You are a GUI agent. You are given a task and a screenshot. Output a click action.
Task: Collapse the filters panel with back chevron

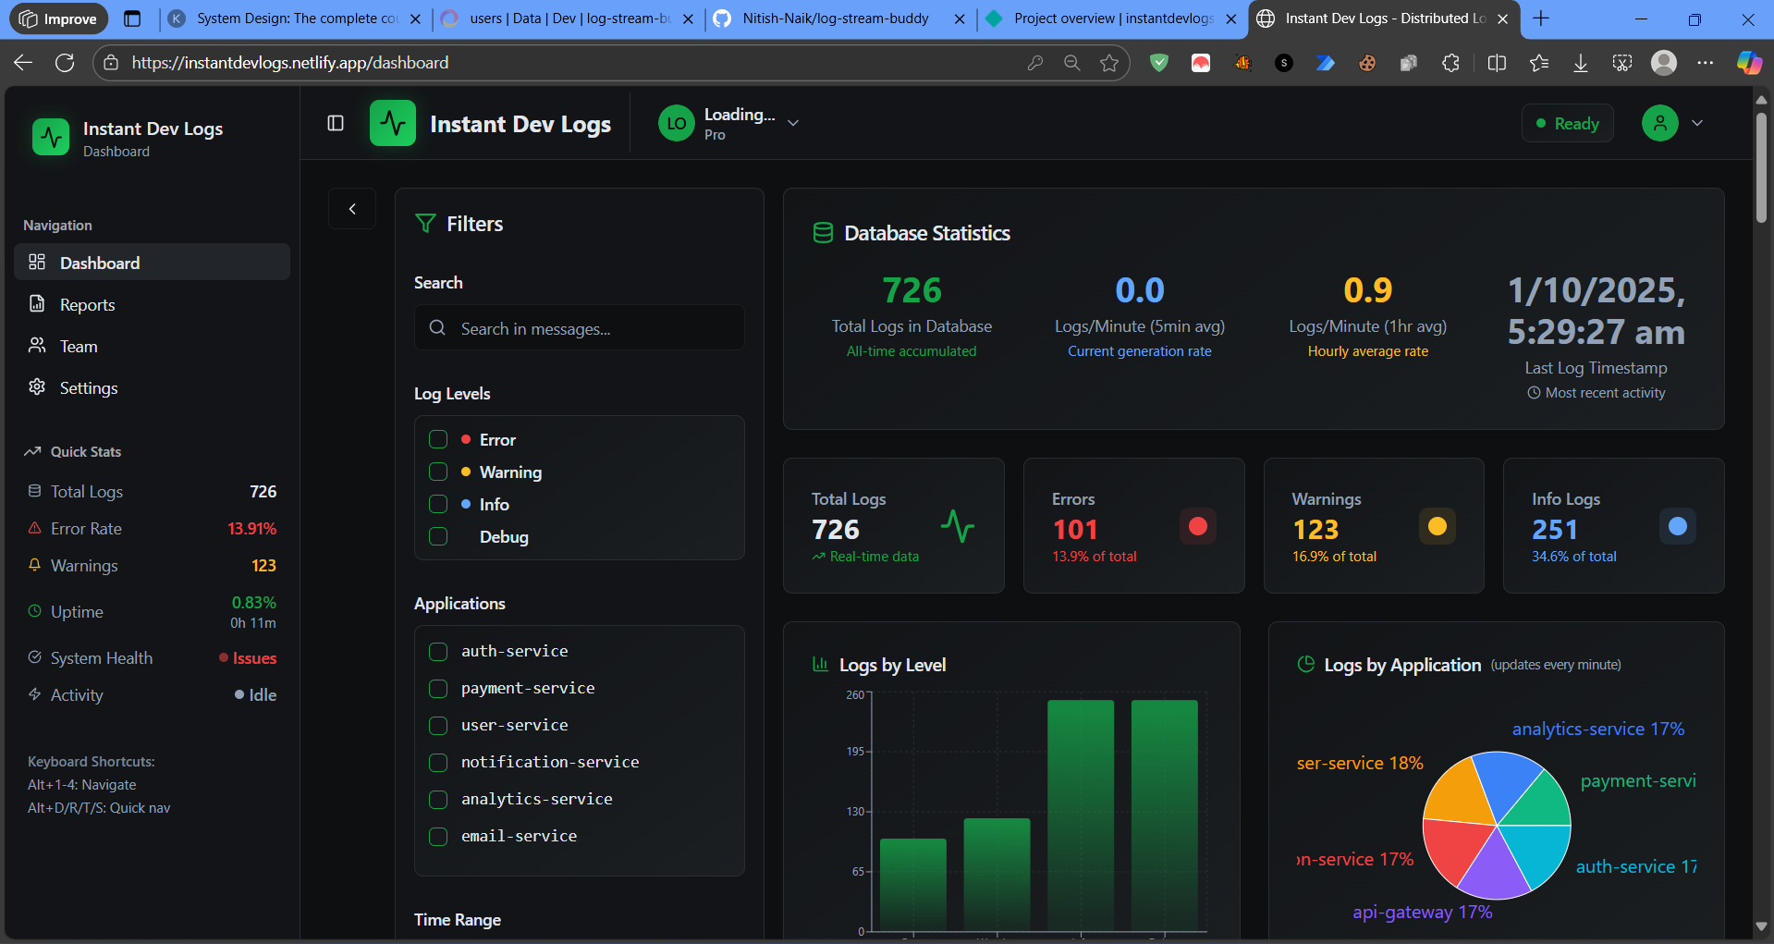click(x=352, y=209)
